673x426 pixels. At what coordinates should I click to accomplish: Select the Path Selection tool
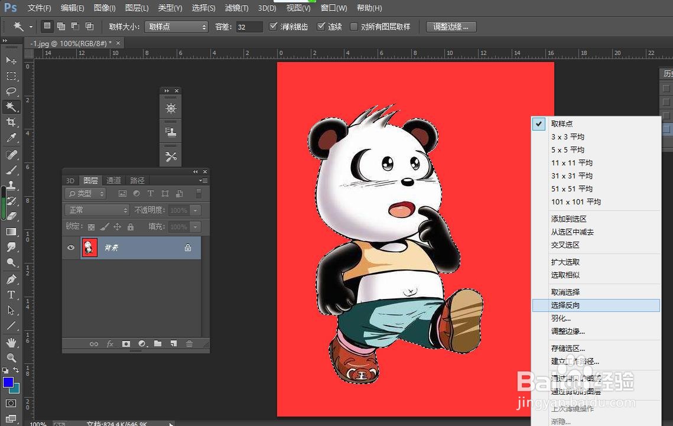click(x=11, y=310)
